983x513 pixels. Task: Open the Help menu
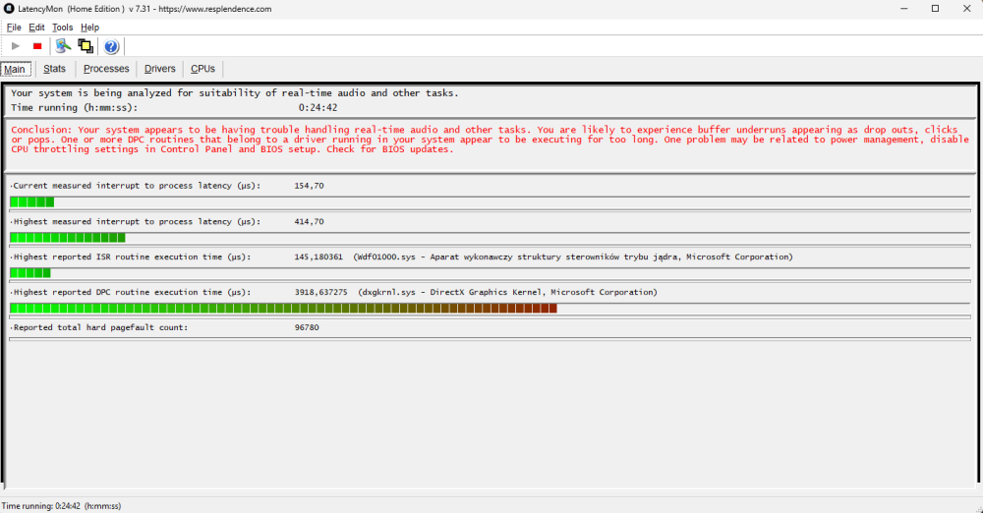pyautogui.click(x=89, y=28)
